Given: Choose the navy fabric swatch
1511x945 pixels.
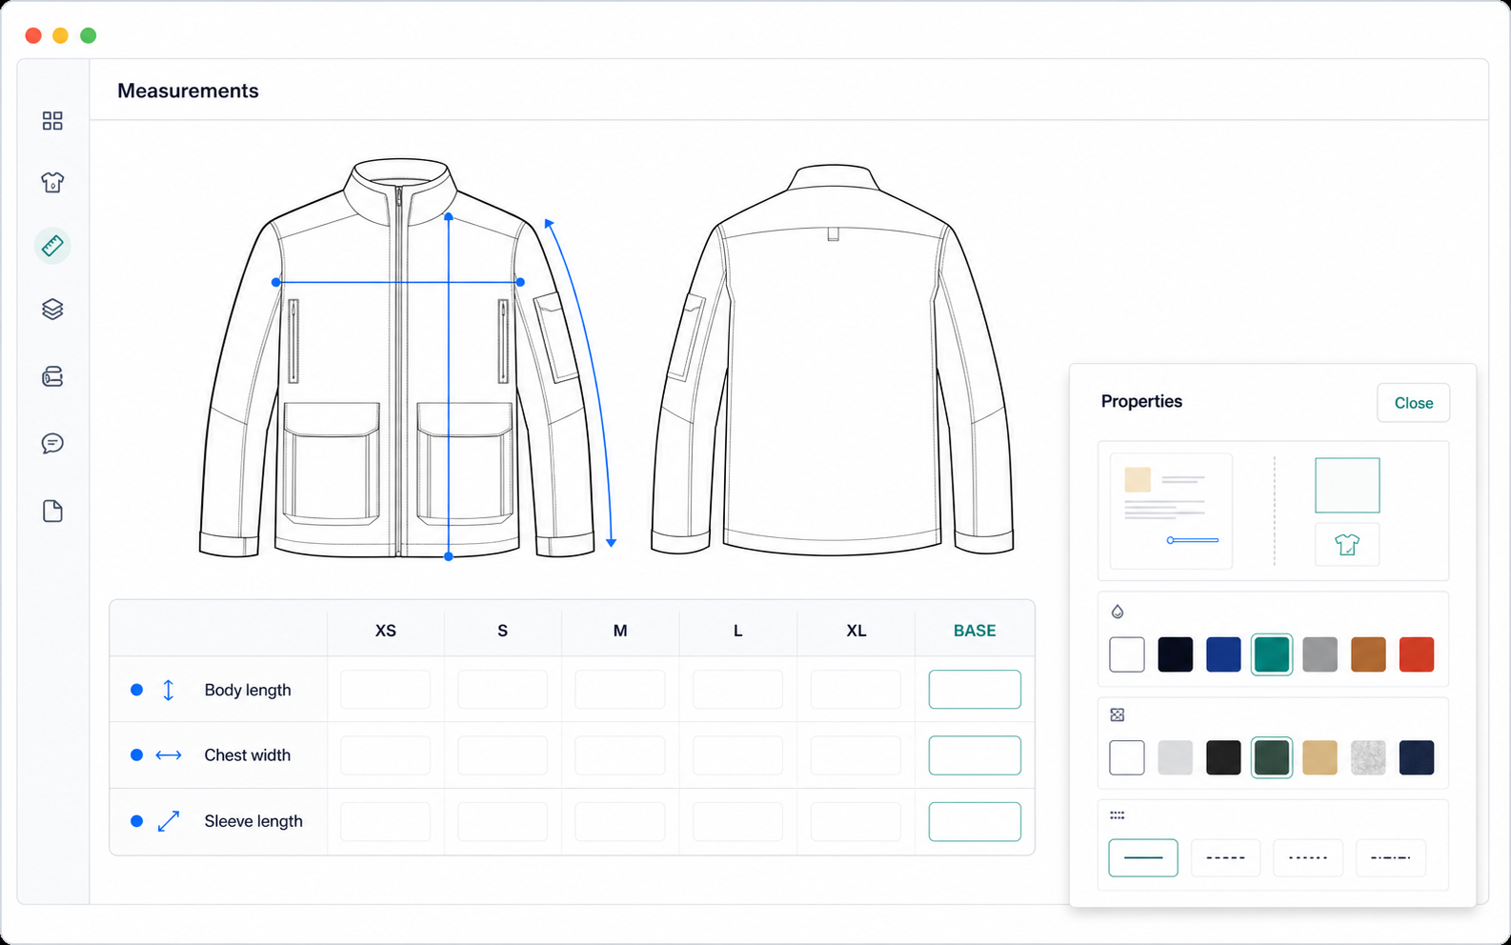Looking at the screenshot, I should 1417,757.
